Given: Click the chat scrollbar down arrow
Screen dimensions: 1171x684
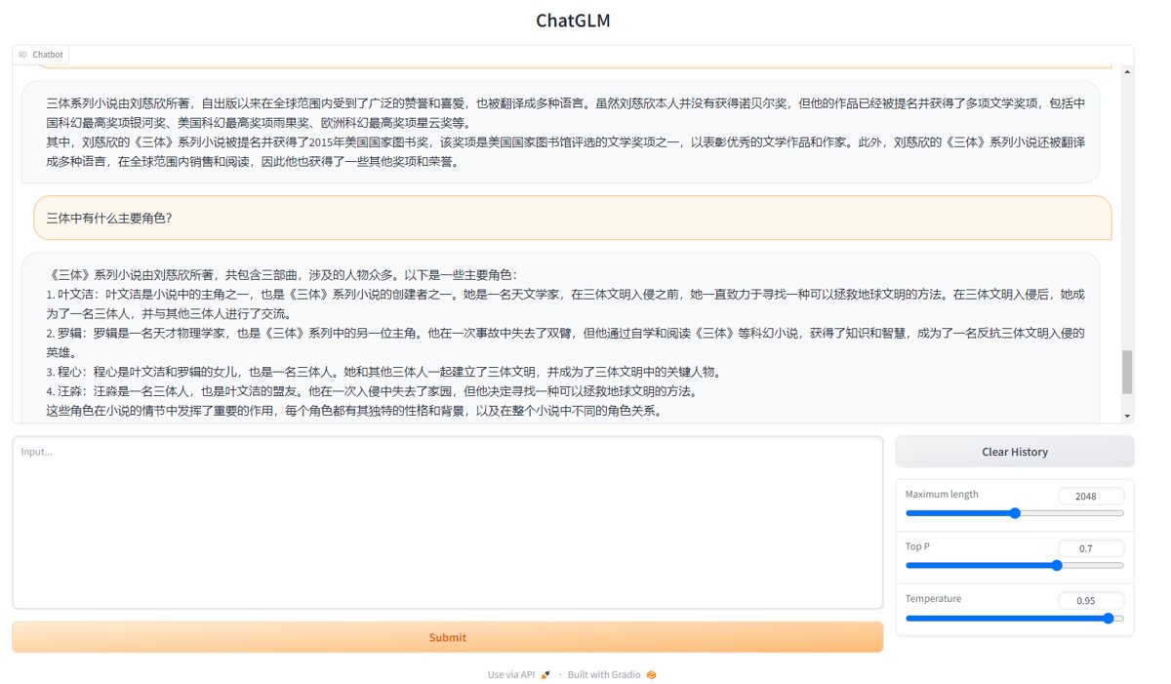Looking at the screenshot, I should click(x=1127, y=416).
